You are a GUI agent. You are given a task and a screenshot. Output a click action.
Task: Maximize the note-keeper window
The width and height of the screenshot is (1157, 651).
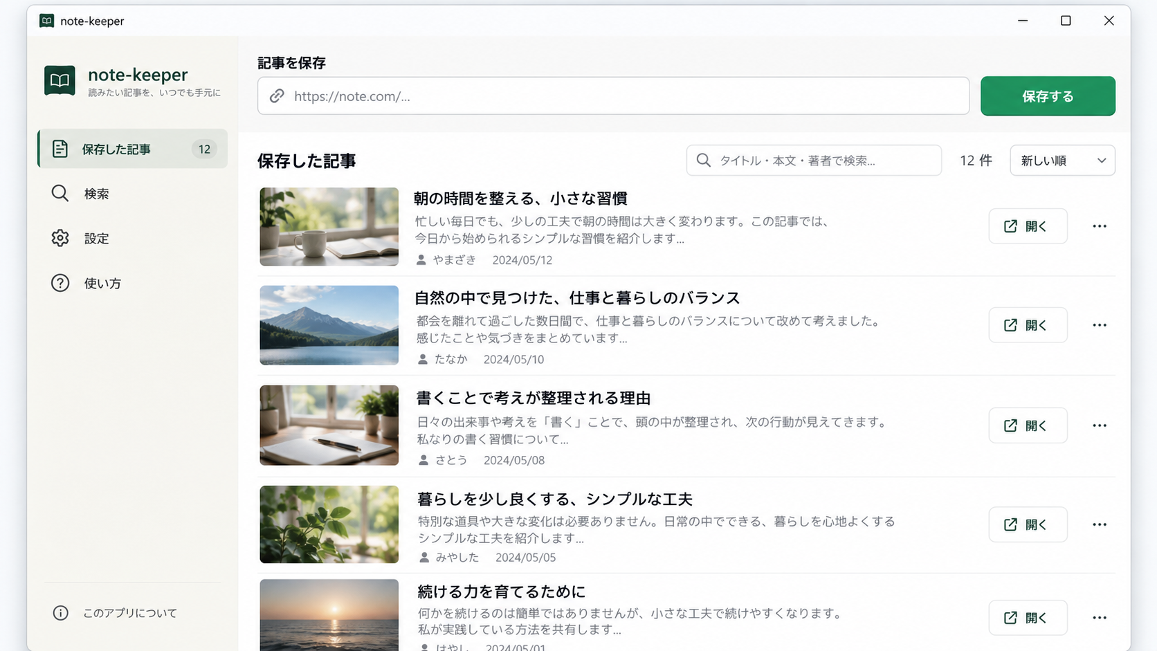click(1066, 21)
